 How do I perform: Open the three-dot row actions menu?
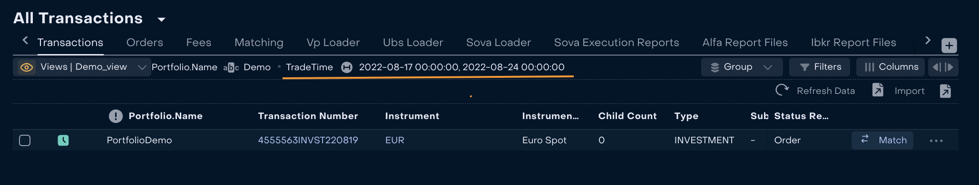point(936,141)
